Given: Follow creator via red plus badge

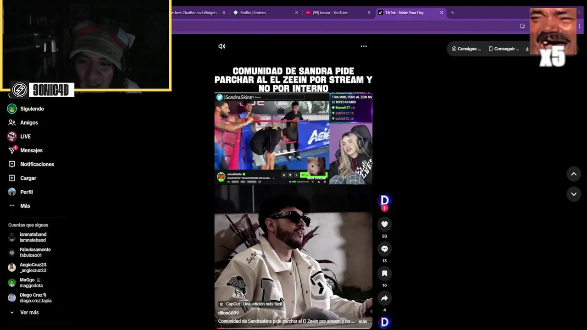Looking at the screenshot, I should coord(384,208).
